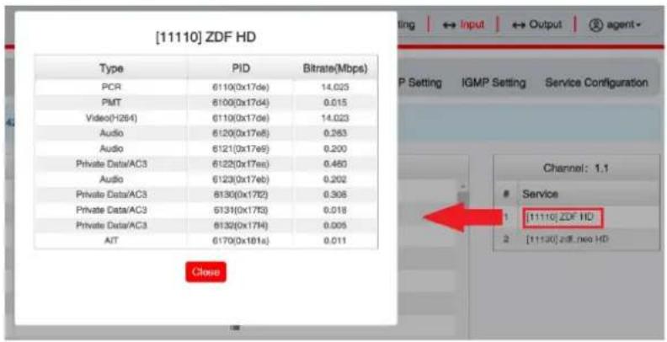Viewport: 667px width, 342px height.
Task: Open the agent user dropdown
Action: tap(615, 25)
